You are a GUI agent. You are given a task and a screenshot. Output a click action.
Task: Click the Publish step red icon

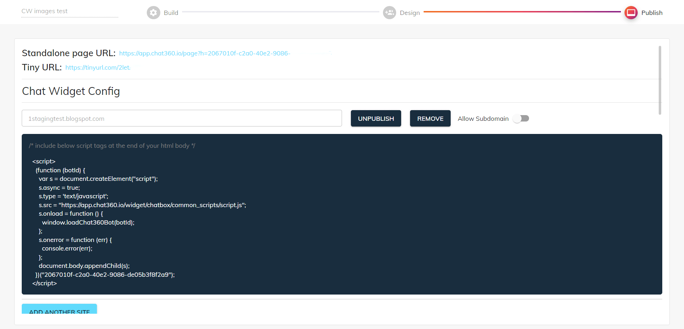coord(631,12)
